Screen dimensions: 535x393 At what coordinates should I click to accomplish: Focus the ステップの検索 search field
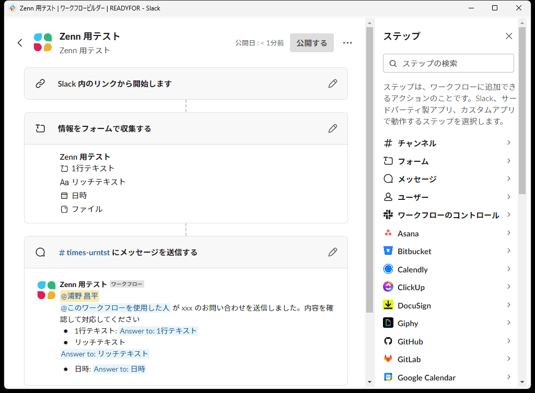click(x=448, y=63)
